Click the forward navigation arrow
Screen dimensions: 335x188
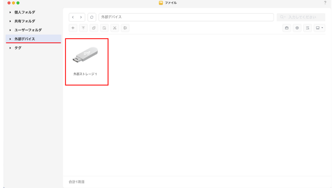81,17
